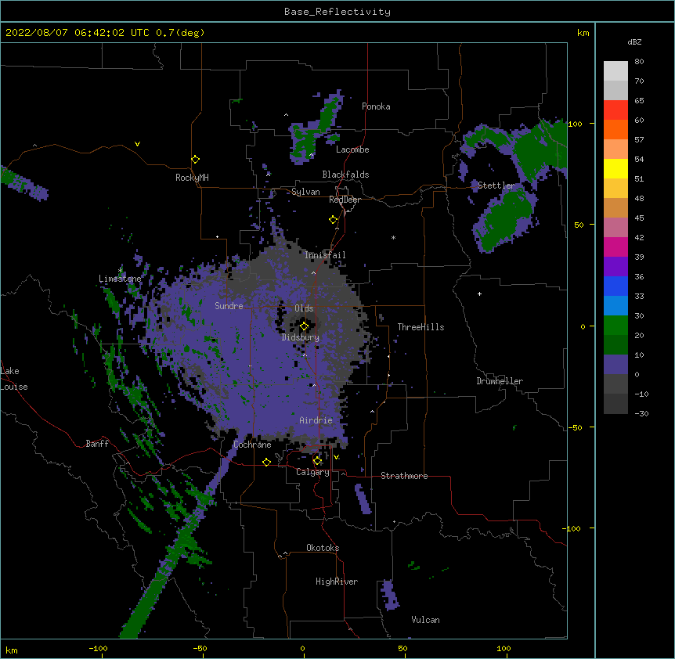Click the Base_Reflectivity title

(337, 12)
